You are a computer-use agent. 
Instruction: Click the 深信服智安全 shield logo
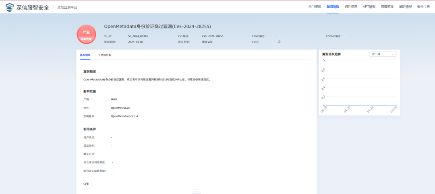[x=9, y=7]
